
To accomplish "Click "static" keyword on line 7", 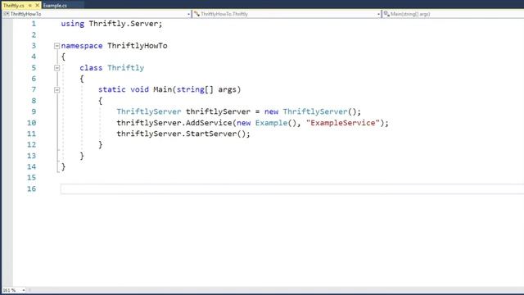I will 111,89.
